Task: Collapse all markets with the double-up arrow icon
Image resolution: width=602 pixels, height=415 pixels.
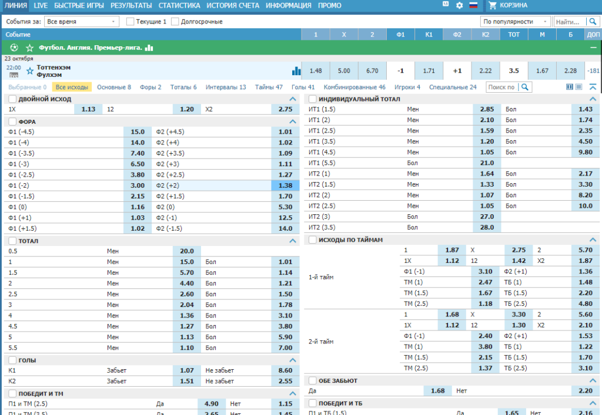Action: coord(593,87)
